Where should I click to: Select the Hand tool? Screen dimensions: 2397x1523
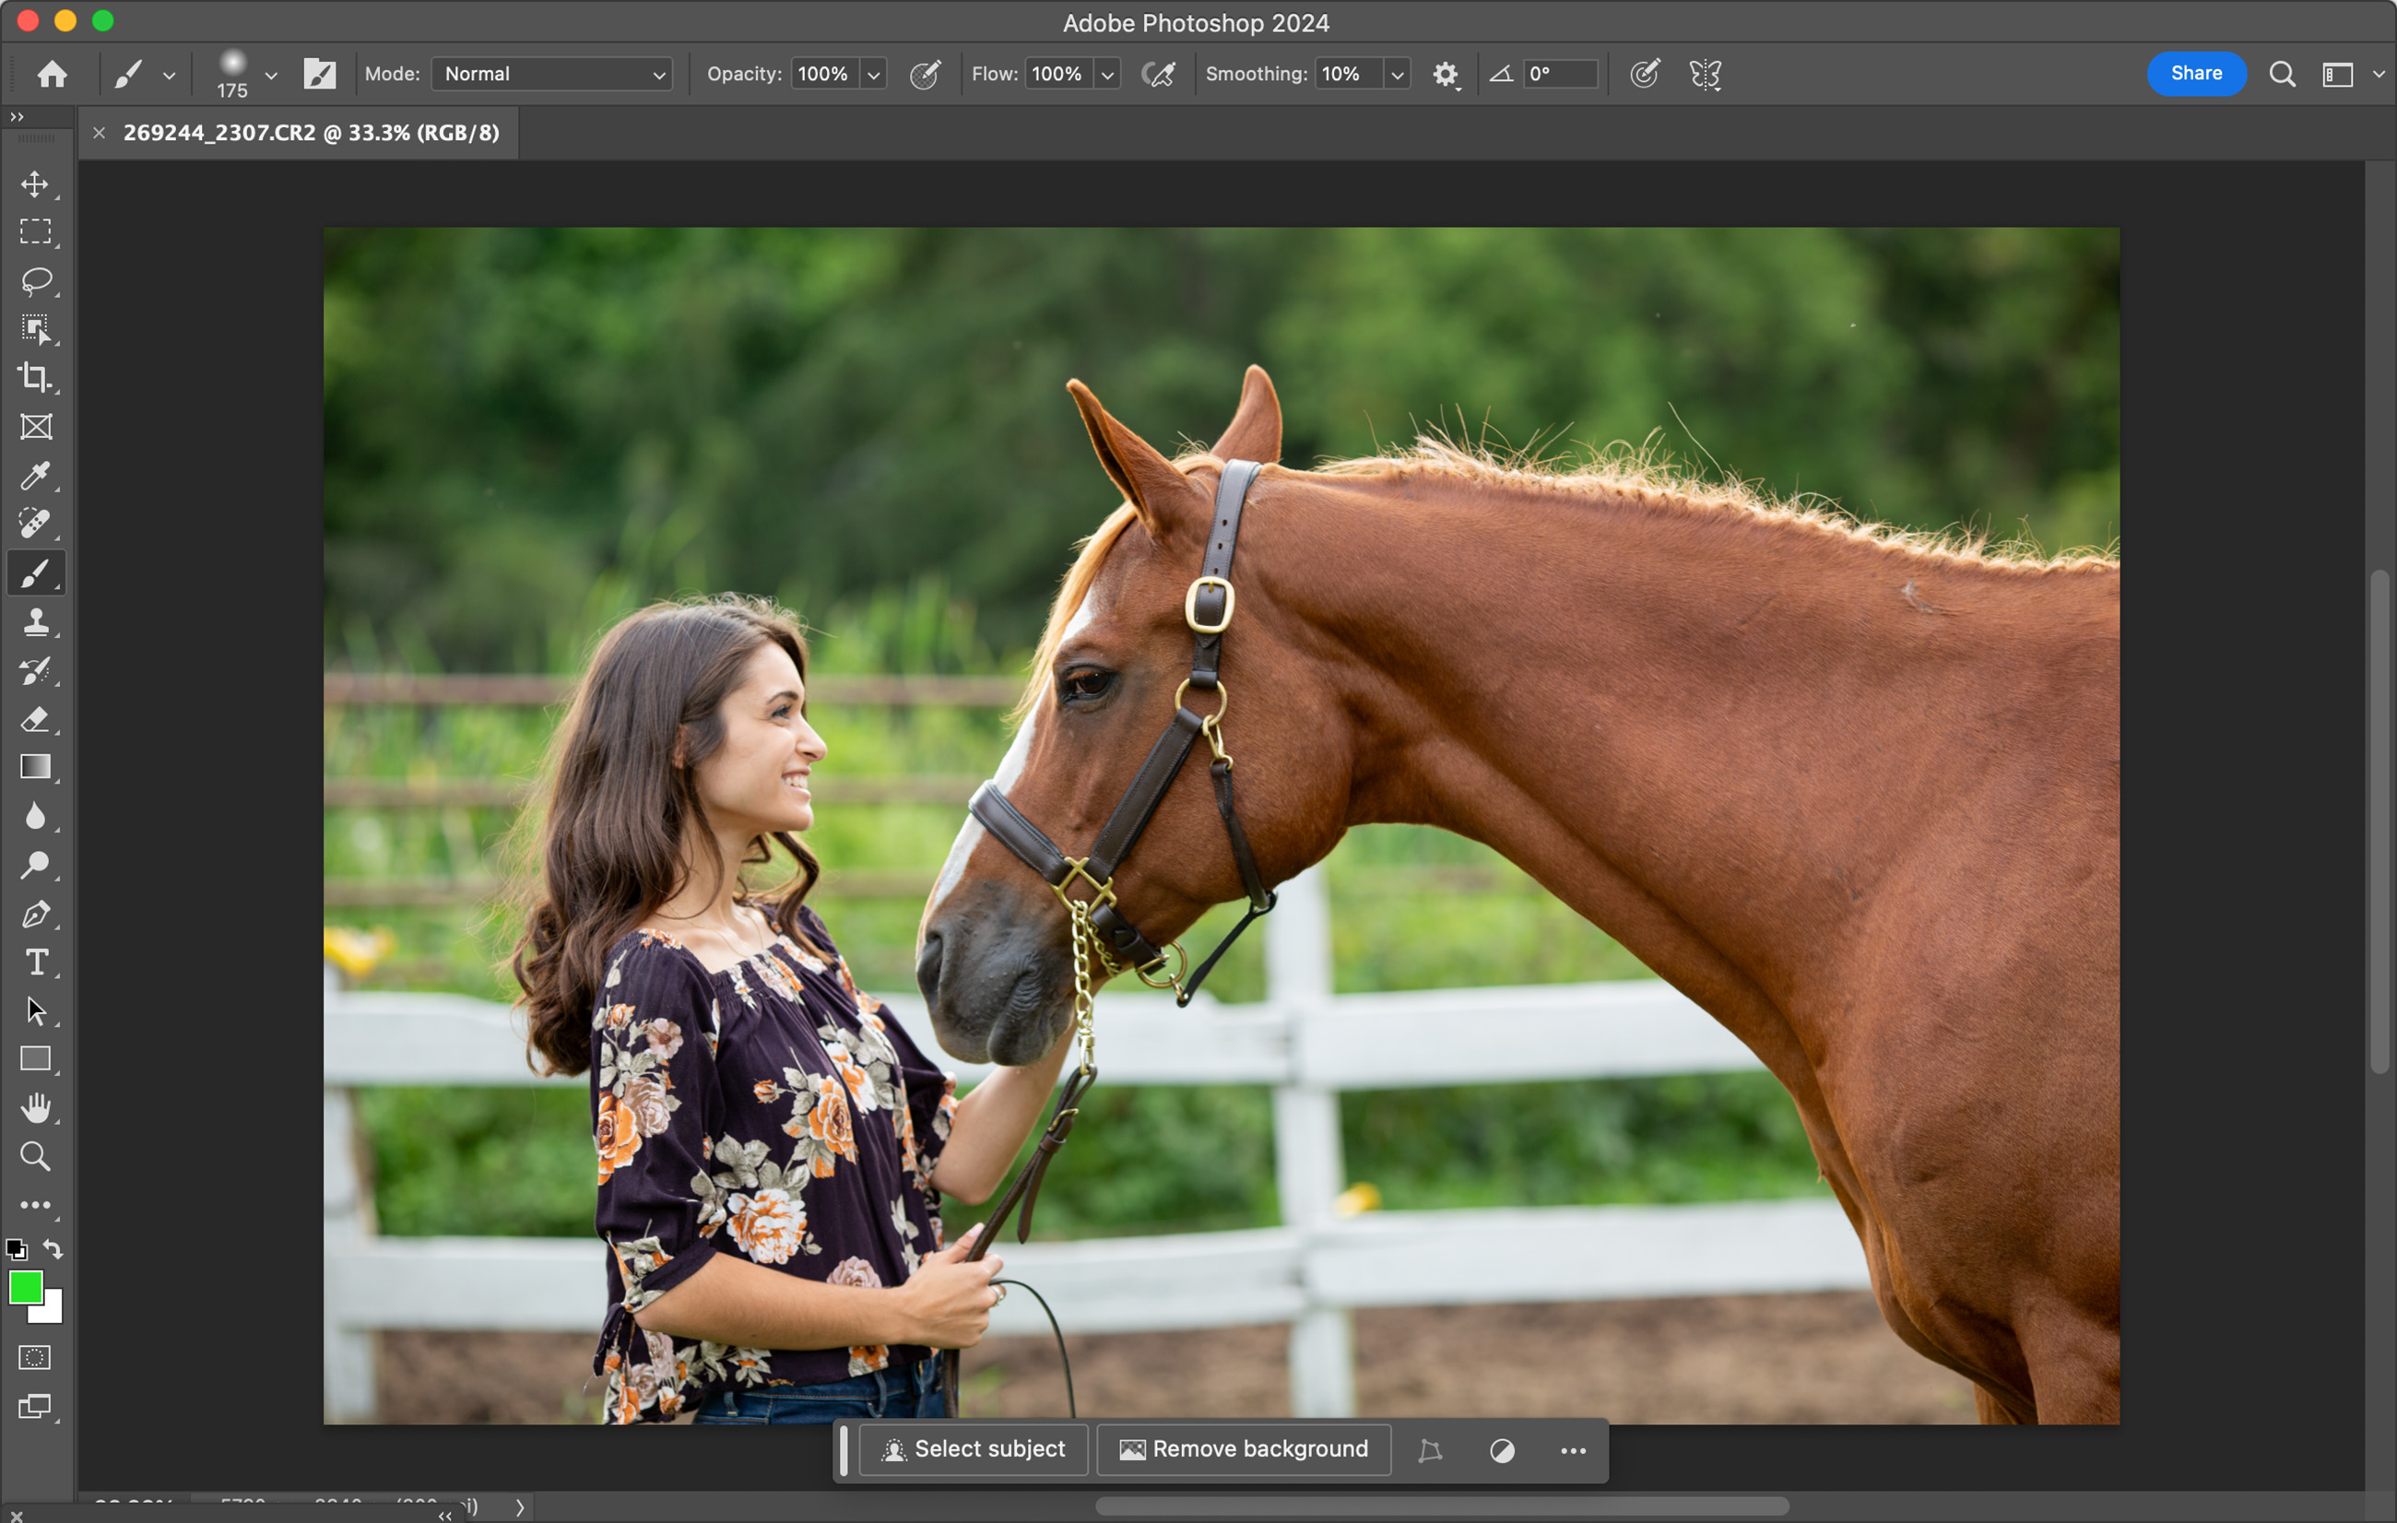click(36, 1107)
